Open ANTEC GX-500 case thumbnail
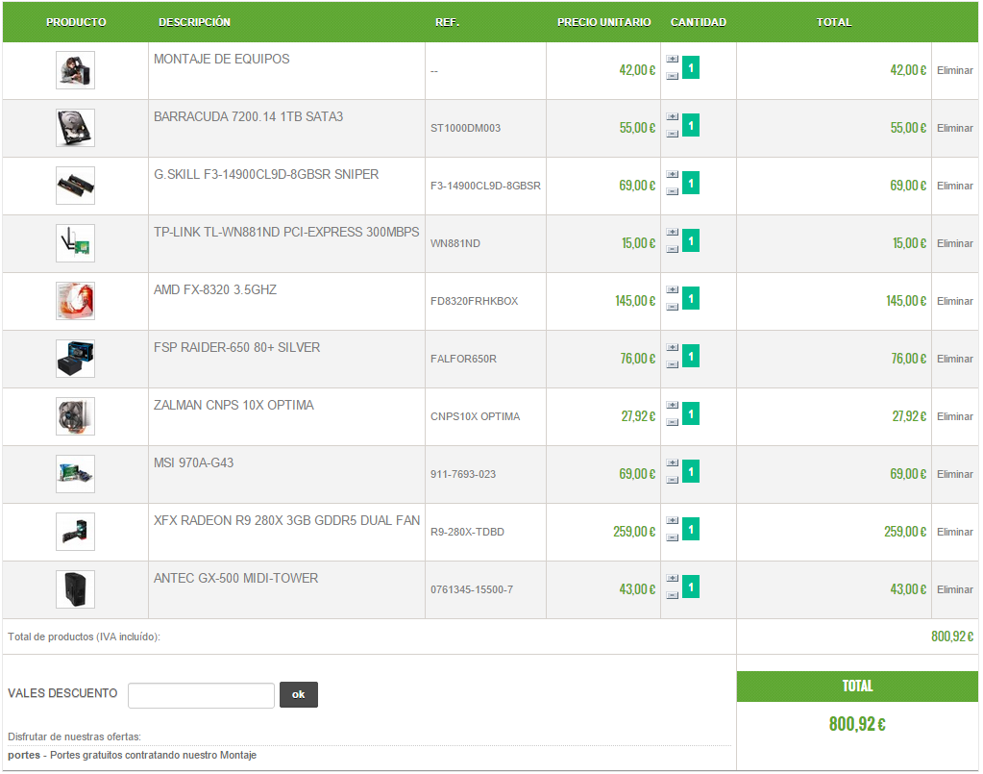Screen dimensions: 983x774 point(75,589)
